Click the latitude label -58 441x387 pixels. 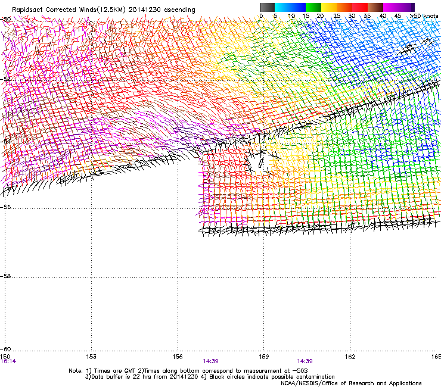5,276
